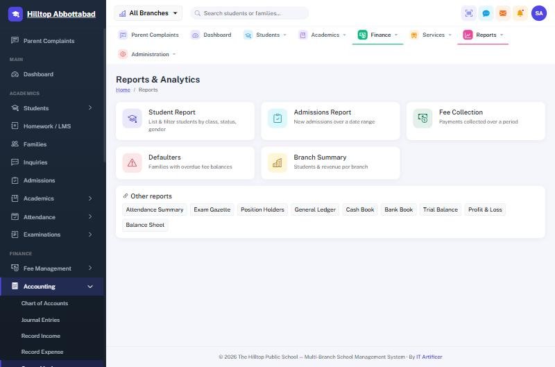The image size is (555, 367).
Task: Open the Students menu in top navigation
Action: 265,35
